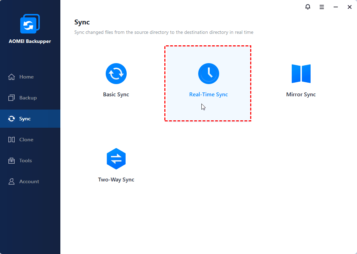Select the Real-Time Sync label
357x254 pixels.
click(208, 95)
